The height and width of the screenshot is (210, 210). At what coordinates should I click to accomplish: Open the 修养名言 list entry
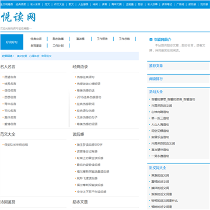pos(10,84)
